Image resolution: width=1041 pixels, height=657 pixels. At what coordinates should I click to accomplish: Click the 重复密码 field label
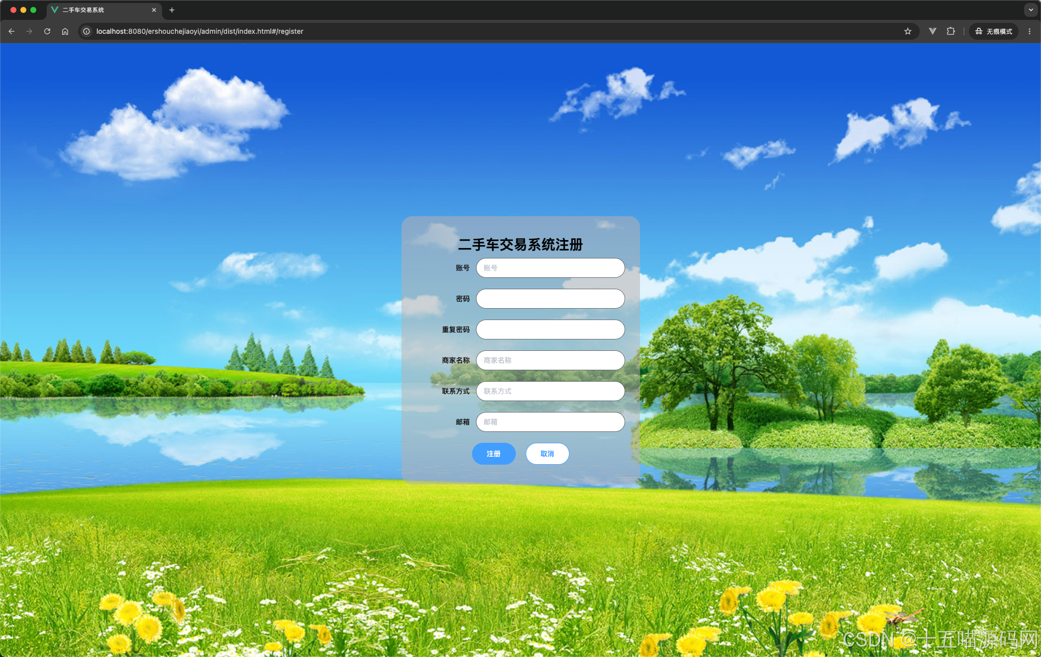pyautogui.click(x=456, y=329)
